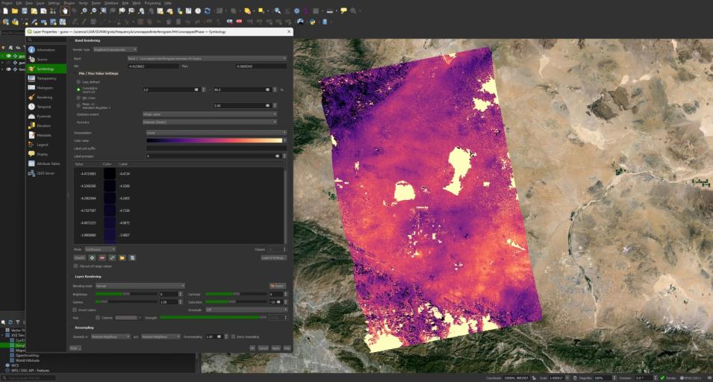Select the Cumulative count cut radio button

coord(78,90)
